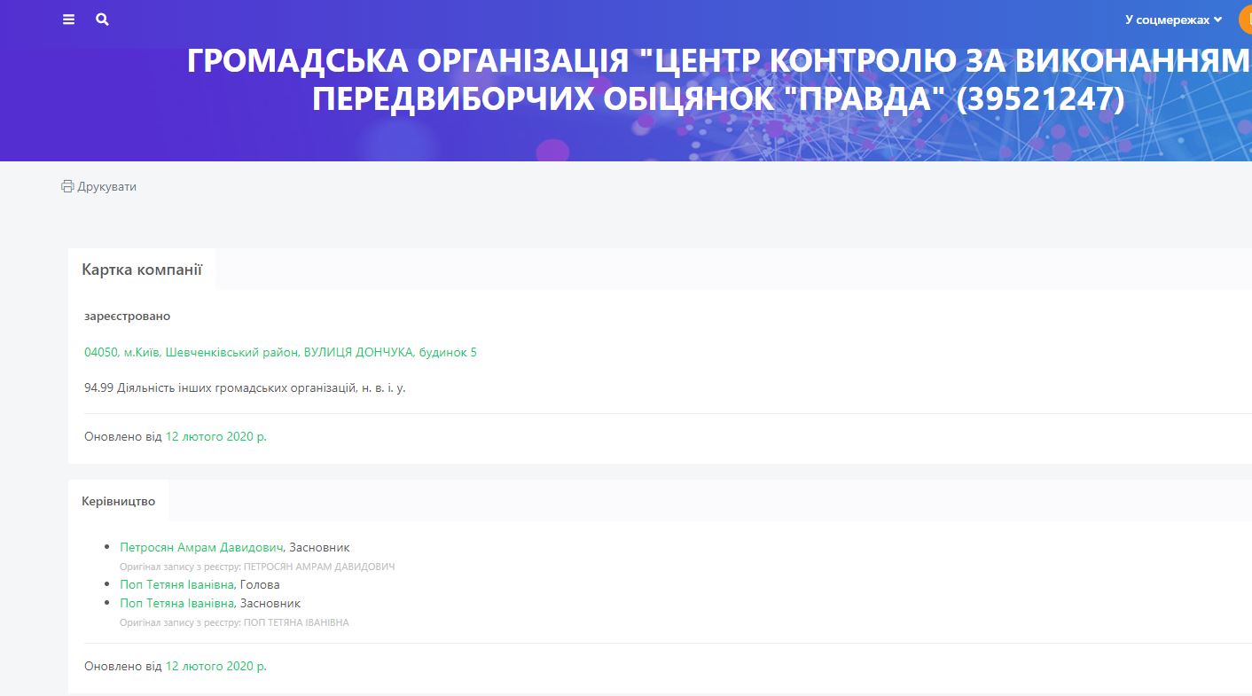Switch to the Картка компанії tab

pos(142,270)
